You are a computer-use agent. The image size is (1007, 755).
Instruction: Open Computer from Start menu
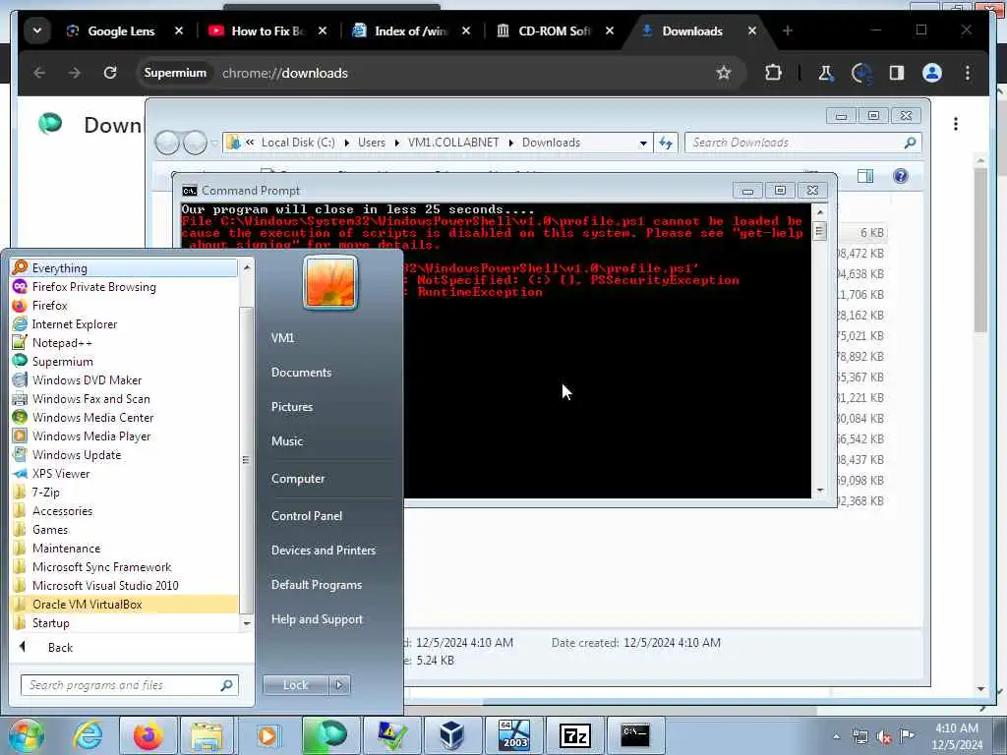point(298,479)
